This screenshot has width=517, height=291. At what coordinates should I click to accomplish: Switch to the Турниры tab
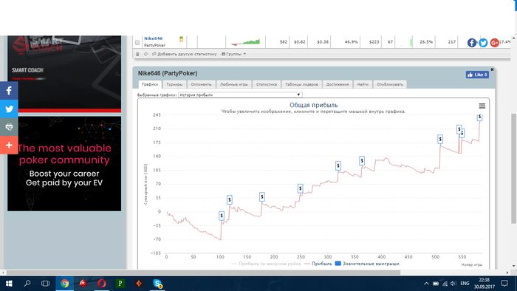pyautogui.click(x=174, y=84)
